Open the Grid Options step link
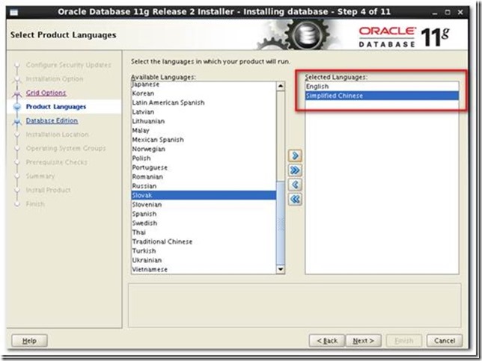The height and width of the screenshot is (361, 482). coord(46,93)
